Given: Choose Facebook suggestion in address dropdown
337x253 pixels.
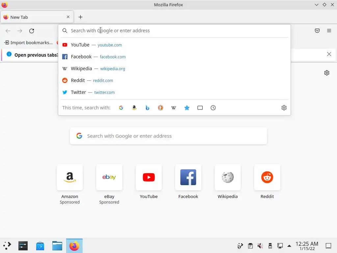Looking at the screenshot, I should [174, 57].
